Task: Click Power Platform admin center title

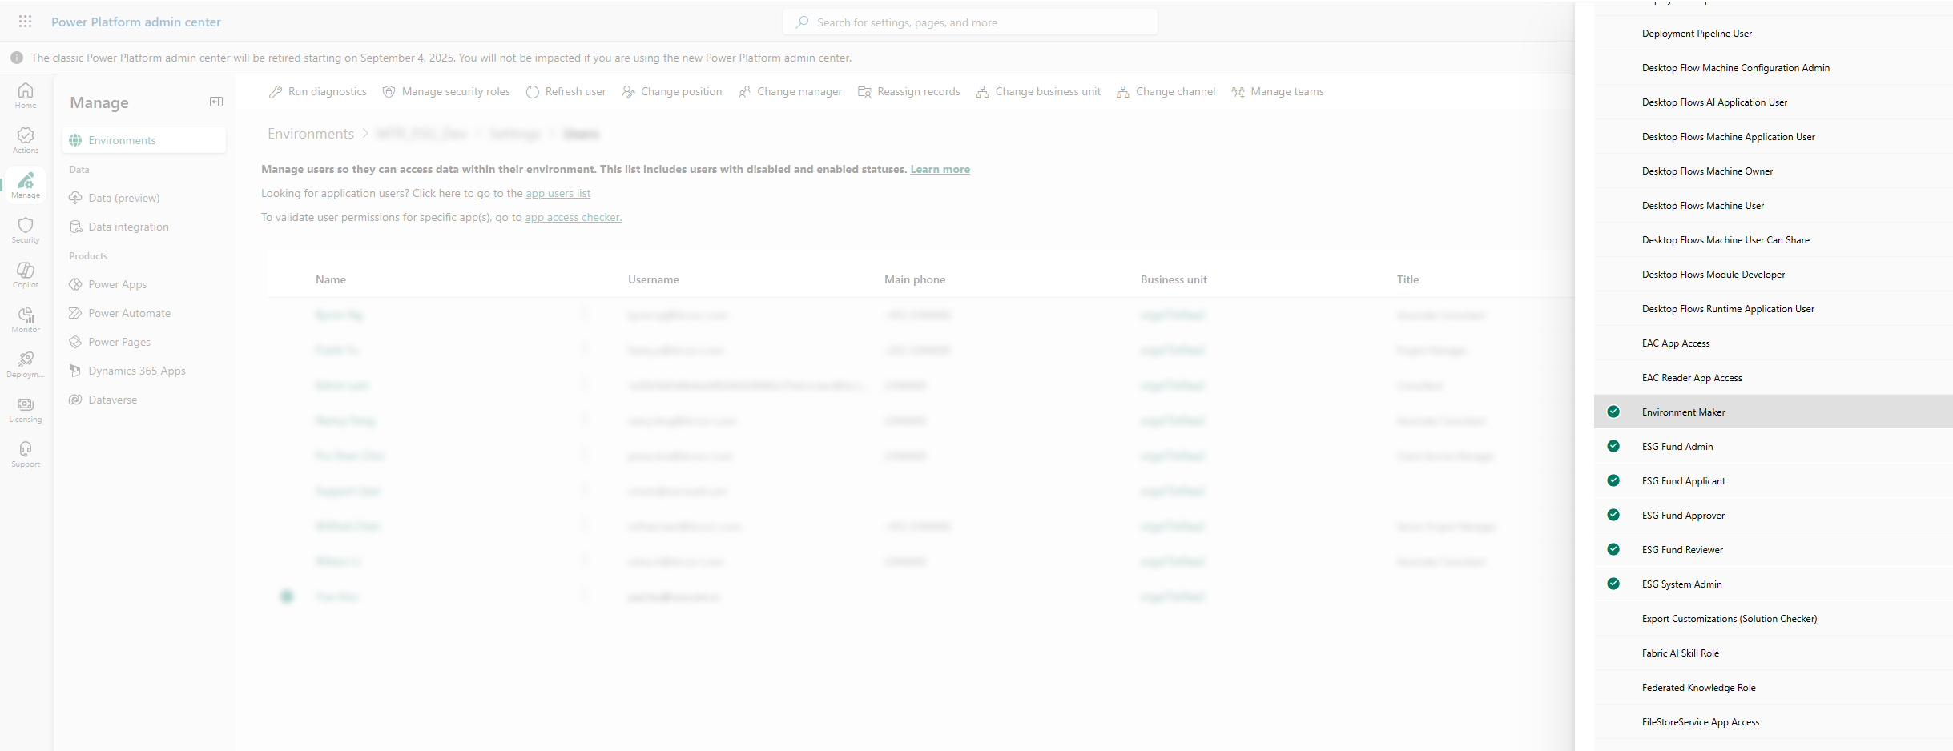Action: (136, 22)
